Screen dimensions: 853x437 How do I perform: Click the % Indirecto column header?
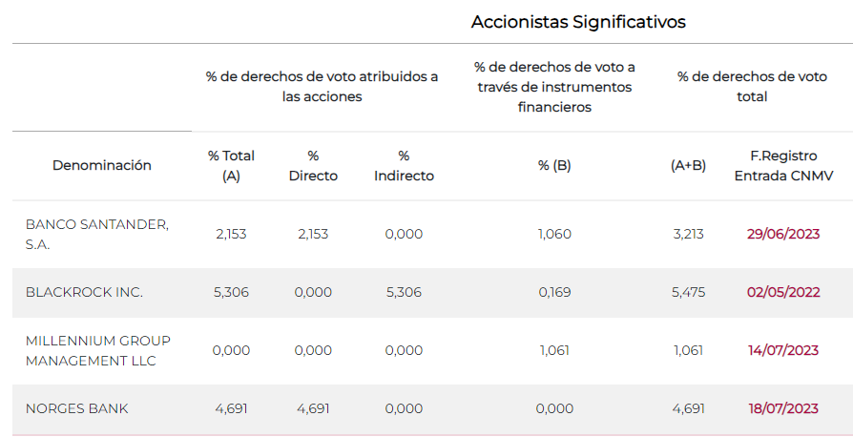(x=404, y=165)
